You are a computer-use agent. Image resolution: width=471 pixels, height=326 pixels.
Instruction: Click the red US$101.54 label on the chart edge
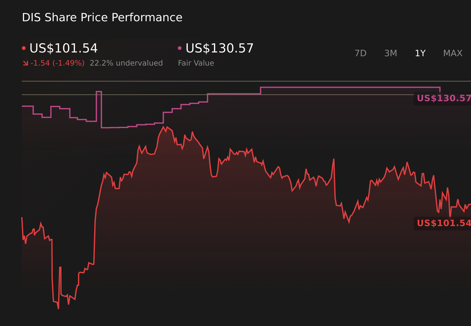(x=443, y=223)
